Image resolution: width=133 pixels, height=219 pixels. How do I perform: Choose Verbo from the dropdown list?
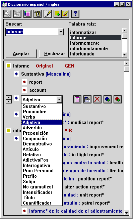pyautogui.click(x=42, y=117)
